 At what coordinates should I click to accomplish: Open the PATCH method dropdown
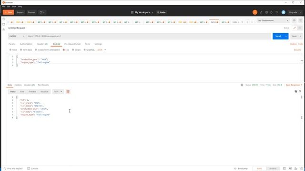point(17,36)
